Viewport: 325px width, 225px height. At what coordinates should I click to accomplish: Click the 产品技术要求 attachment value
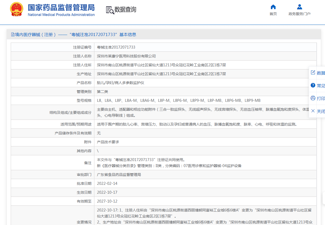click(x=108, y=142)
